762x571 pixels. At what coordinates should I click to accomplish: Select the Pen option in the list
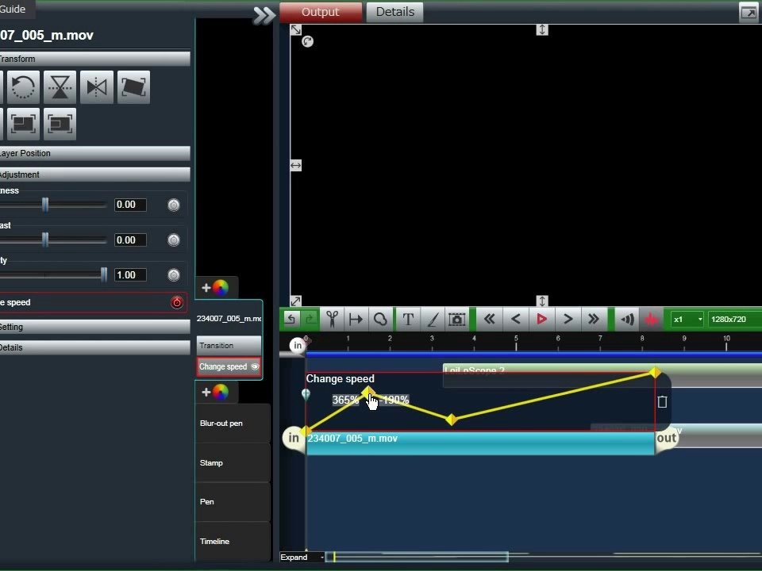point(233,501)
